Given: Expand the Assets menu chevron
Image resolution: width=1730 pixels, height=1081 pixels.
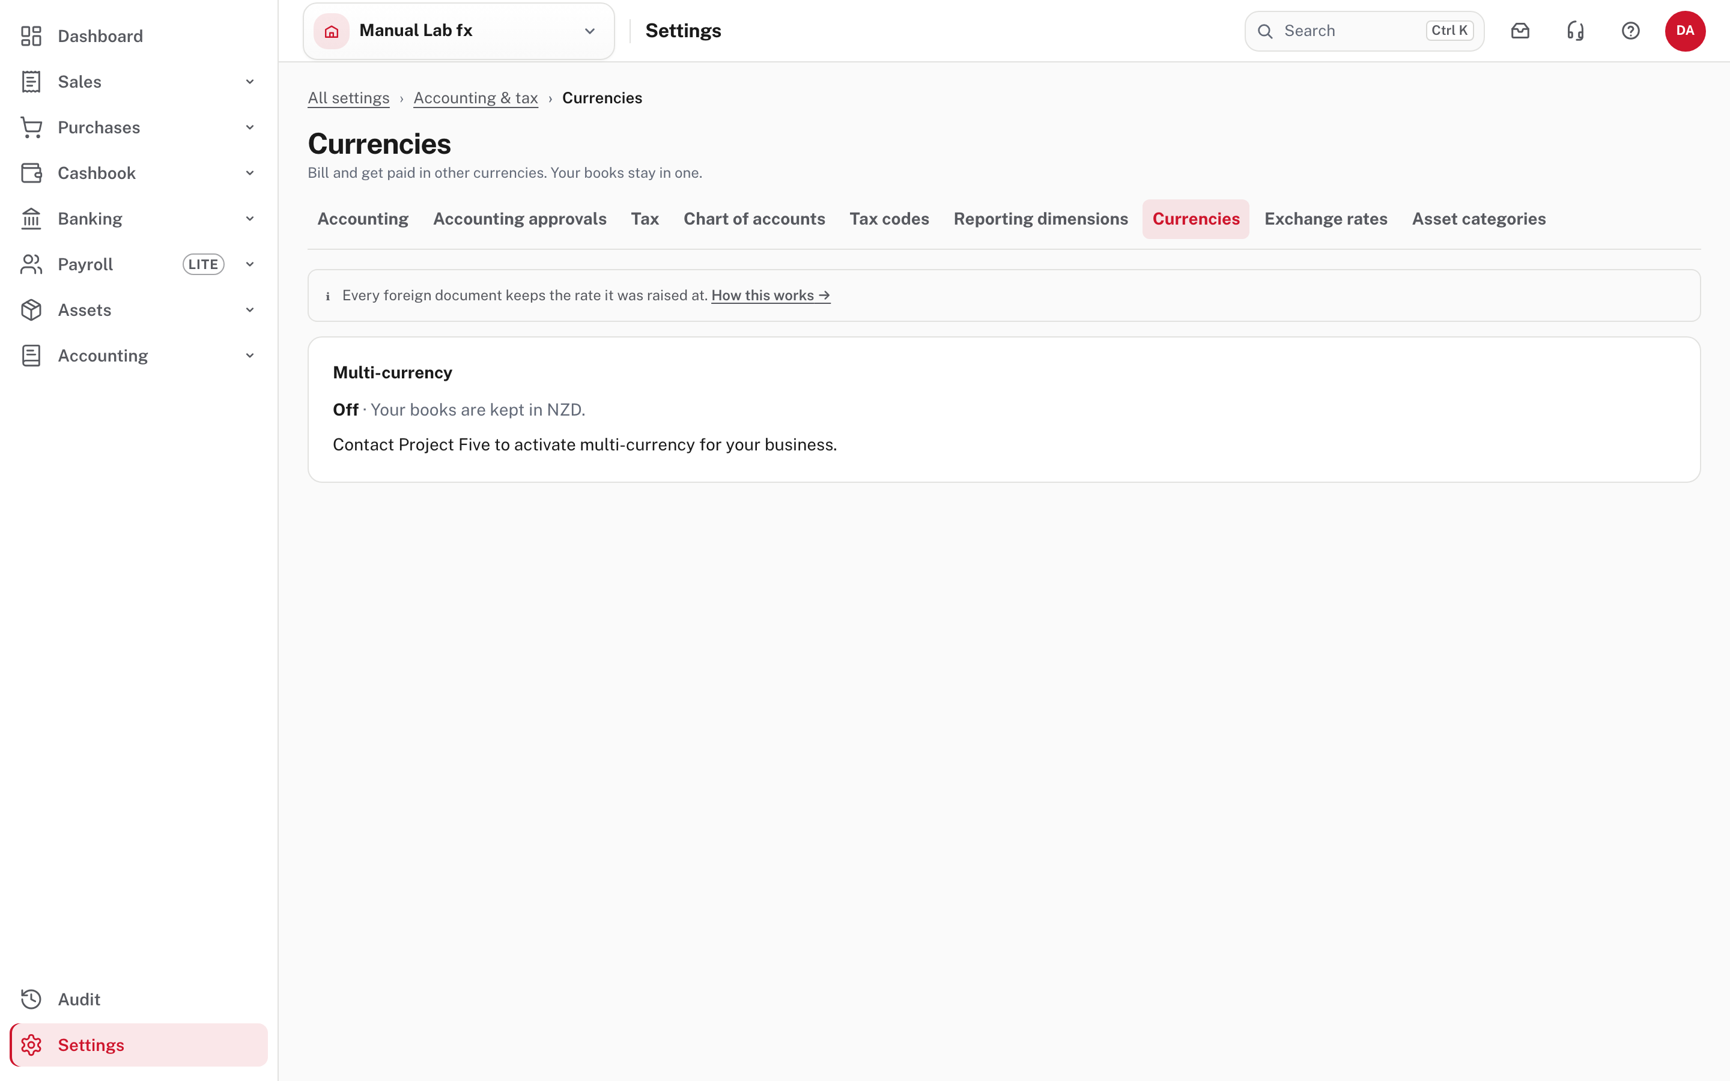Looking at the screenshot, I should (x=250, y=310).
